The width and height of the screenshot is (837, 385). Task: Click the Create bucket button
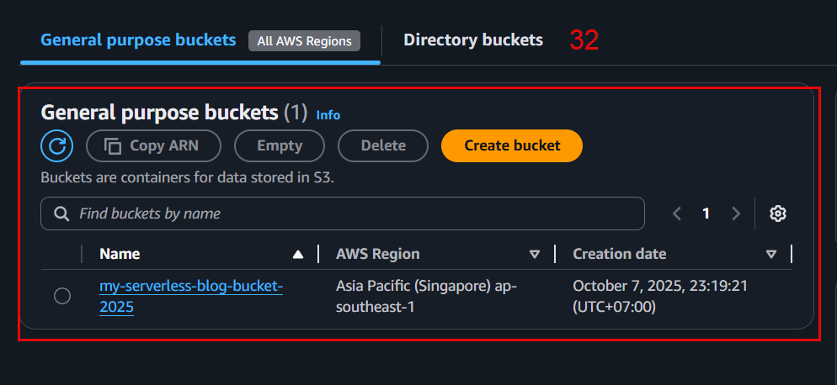click(x=512, y=145)
